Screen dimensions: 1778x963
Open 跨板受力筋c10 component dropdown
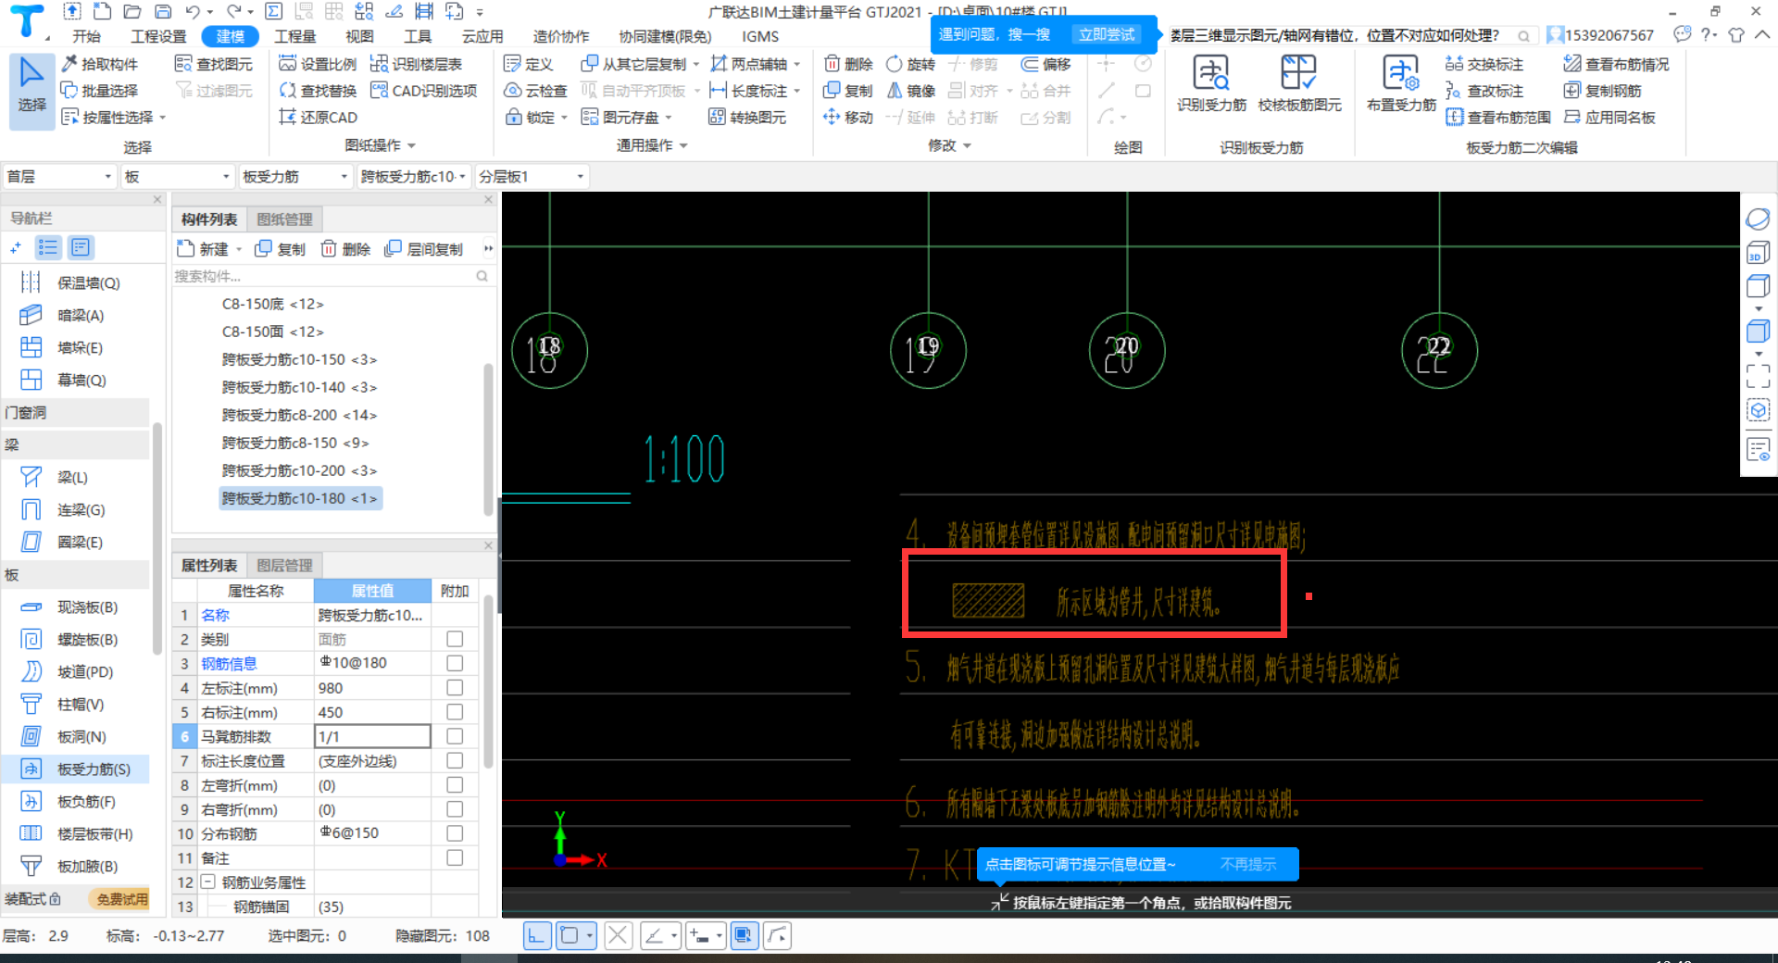[413, 176]
